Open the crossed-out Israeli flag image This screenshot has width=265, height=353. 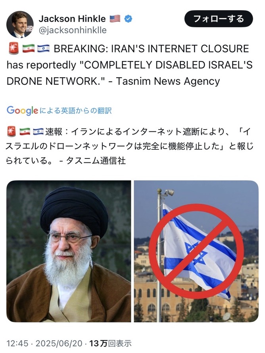[196, 251]
